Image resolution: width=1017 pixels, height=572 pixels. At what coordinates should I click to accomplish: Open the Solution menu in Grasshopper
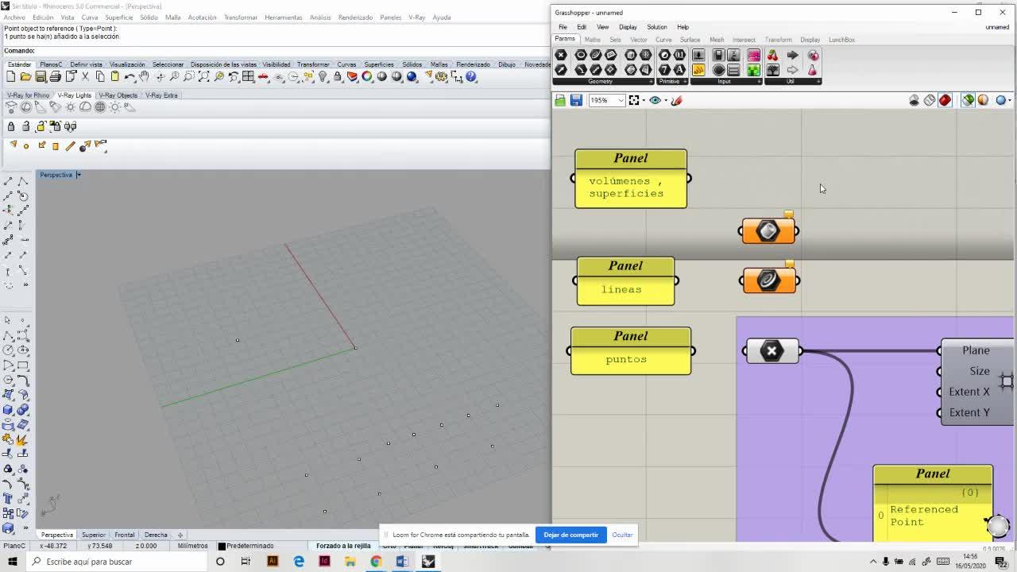pyautogui.click(x=656, y=27)
